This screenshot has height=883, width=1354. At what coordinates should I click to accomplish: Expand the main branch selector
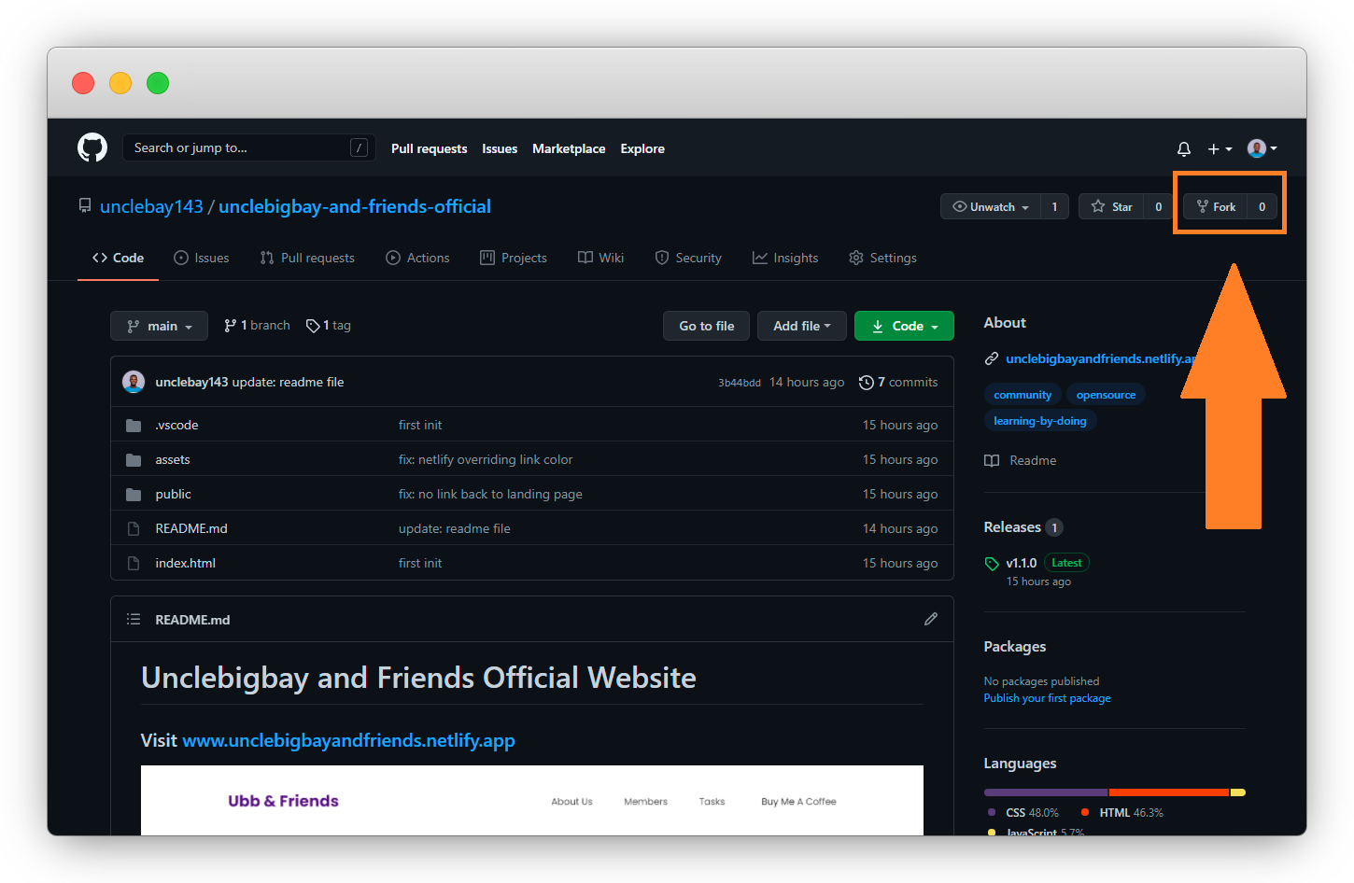(160, 326)
